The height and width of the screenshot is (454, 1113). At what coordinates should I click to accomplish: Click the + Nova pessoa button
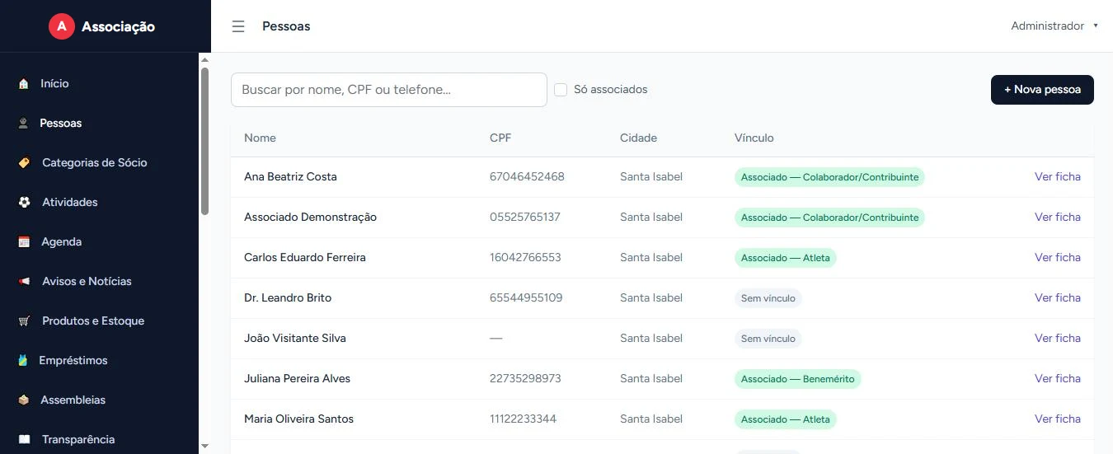click(1042, 90)
